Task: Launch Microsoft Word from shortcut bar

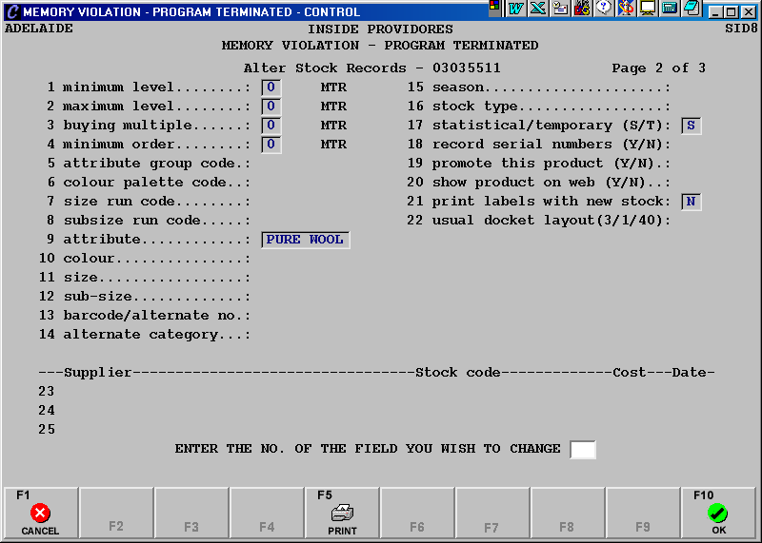Action: pos(515,9)
